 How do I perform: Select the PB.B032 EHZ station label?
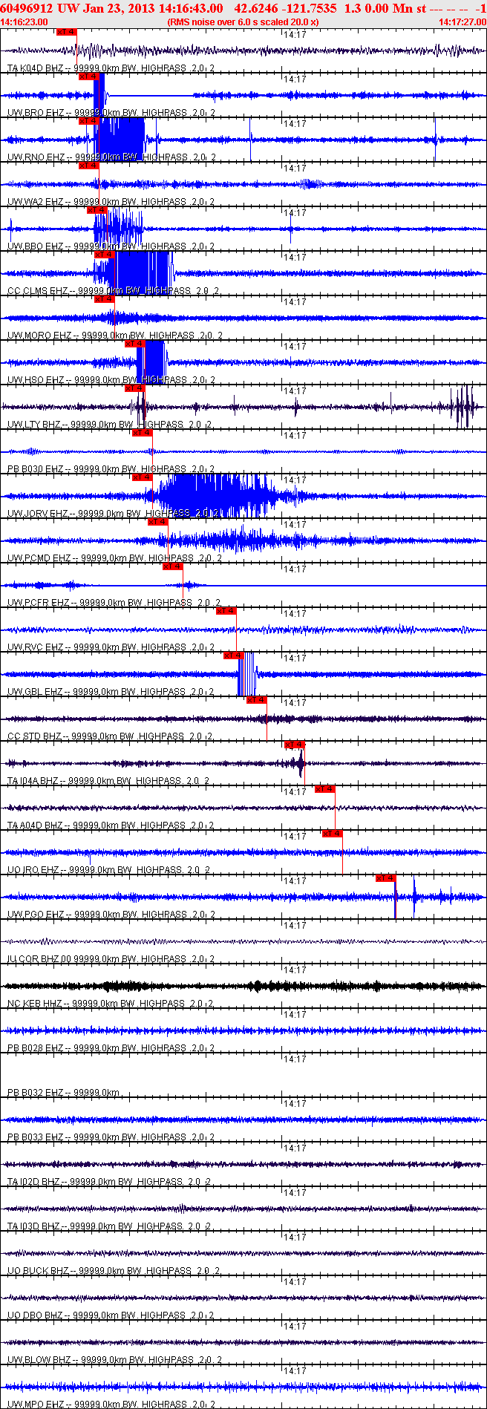point(35,1093)
